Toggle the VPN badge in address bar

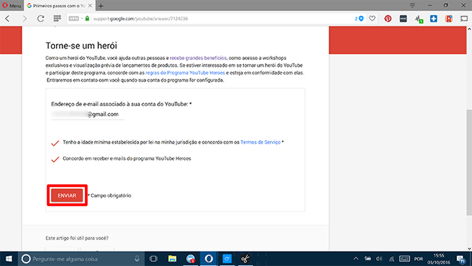73,19
